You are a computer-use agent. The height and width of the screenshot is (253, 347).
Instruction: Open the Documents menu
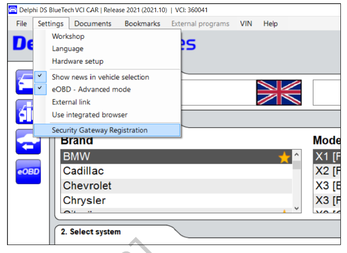[x=93, y=23]
